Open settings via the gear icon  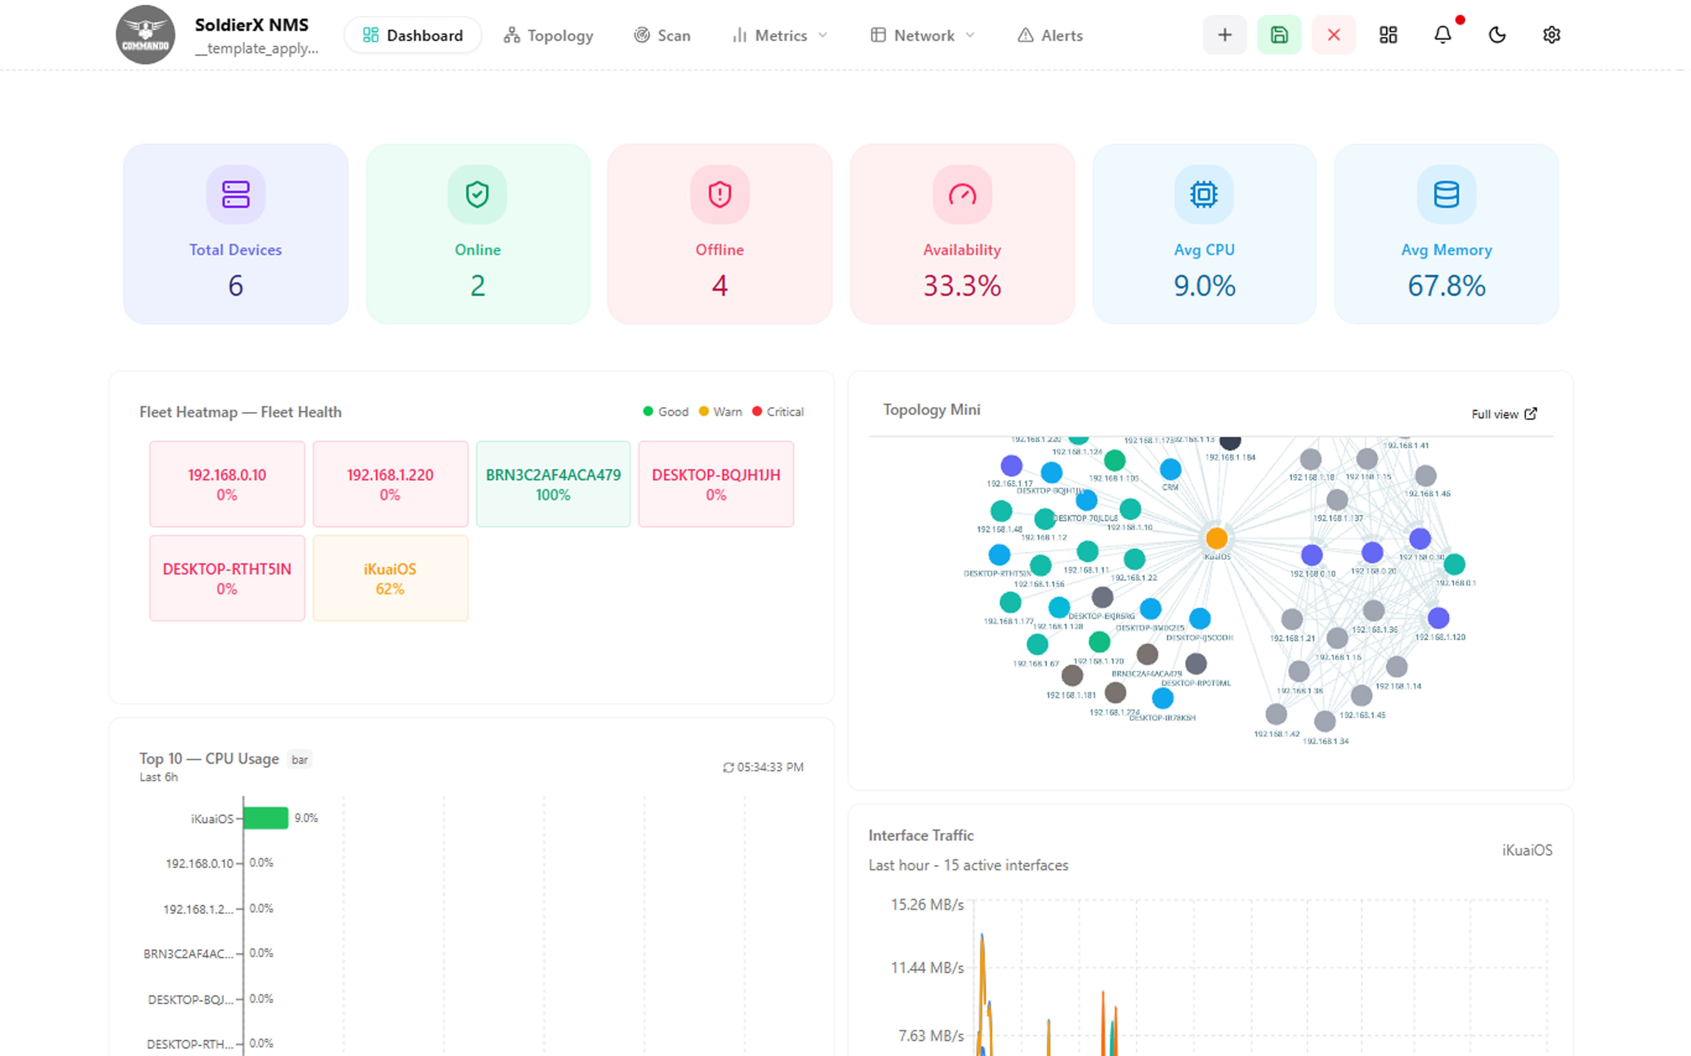(1551, 35)
